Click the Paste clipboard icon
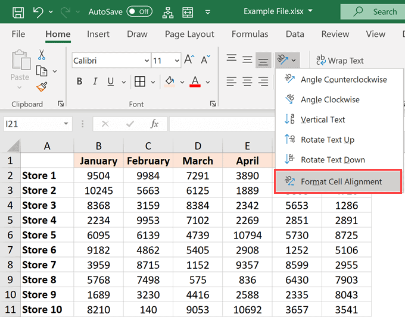 (21, 60)
